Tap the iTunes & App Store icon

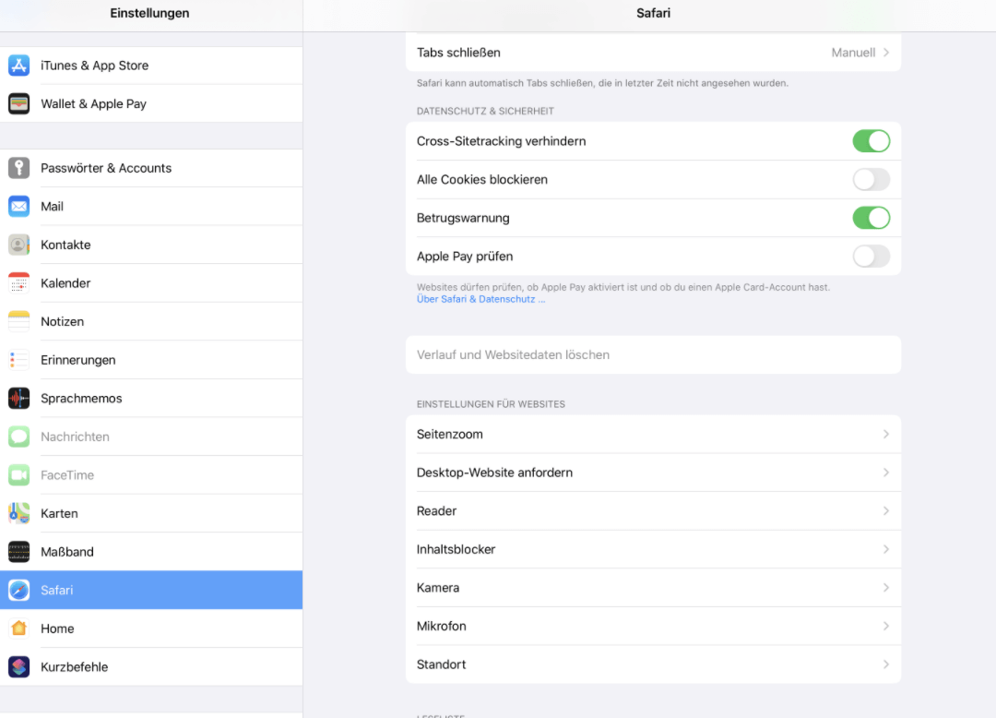pyautogui.click(x=19, y=66)
